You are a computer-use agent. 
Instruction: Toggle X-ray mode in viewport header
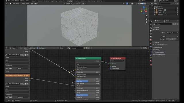pos(137,3)
